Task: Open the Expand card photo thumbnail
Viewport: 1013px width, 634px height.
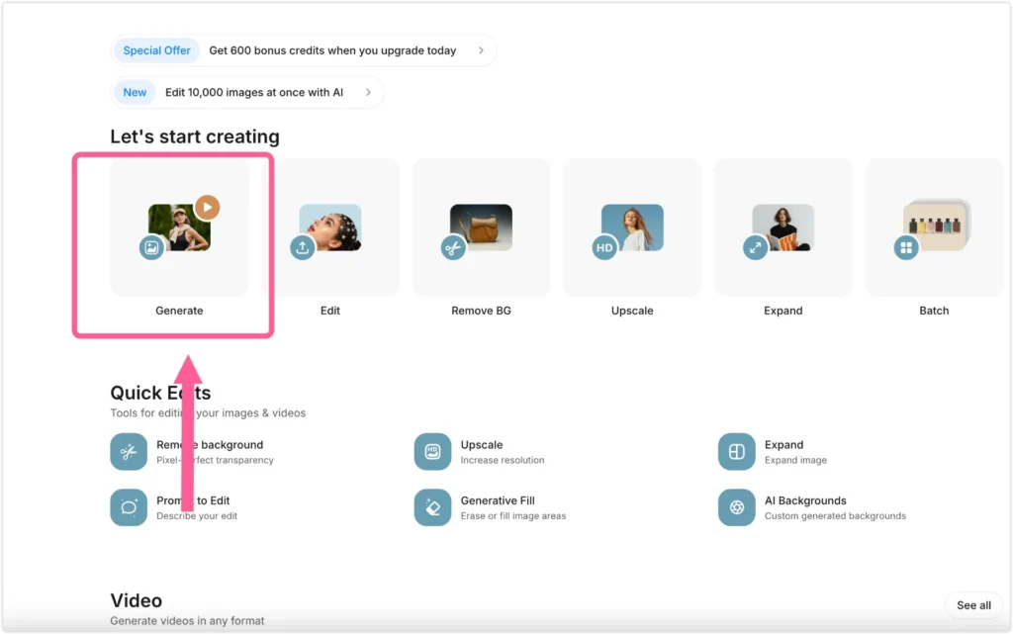Action: [x=783, y=227]
